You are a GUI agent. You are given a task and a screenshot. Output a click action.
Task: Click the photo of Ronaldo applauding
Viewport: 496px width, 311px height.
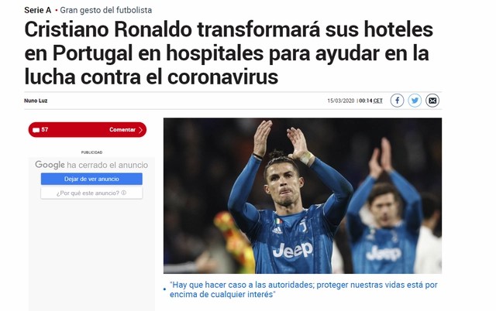pyautogui.click(x=302, y=196)
